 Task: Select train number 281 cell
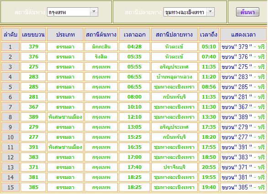click(33, 97)
